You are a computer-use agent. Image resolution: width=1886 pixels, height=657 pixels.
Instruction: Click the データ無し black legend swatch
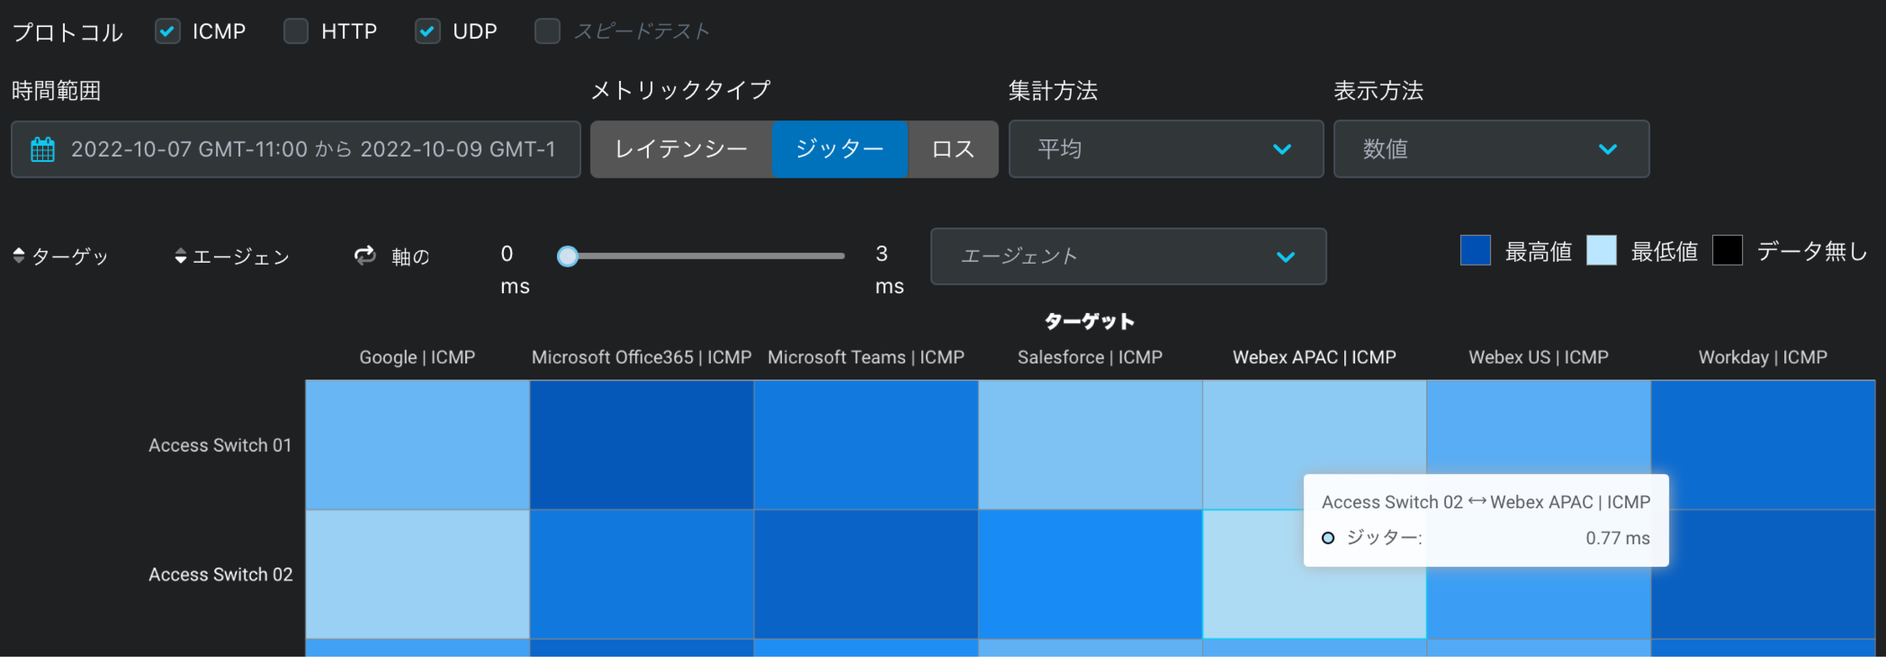(1727, 250)
